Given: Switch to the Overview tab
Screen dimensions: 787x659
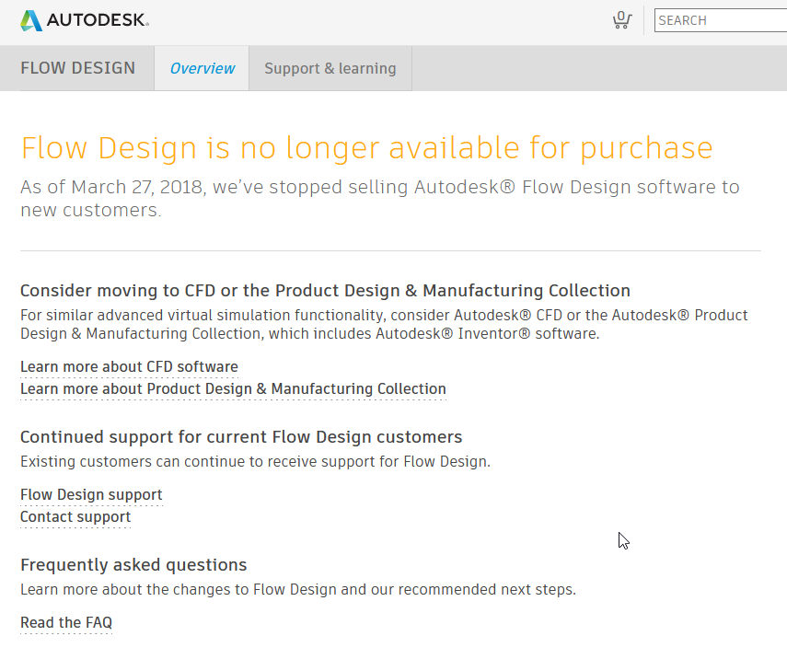Looking at the screenshot, I should point(203,68).
